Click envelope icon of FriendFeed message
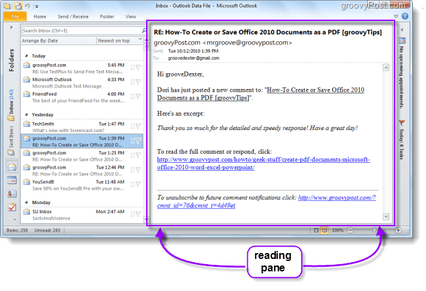 tap(26, 94)
